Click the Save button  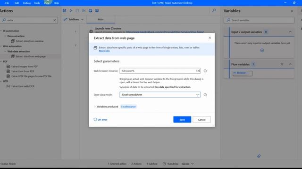tap(182, 120)
